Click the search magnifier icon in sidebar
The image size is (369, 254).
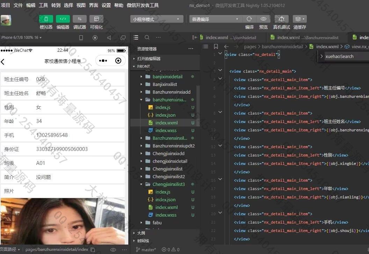tap(147, 37)
